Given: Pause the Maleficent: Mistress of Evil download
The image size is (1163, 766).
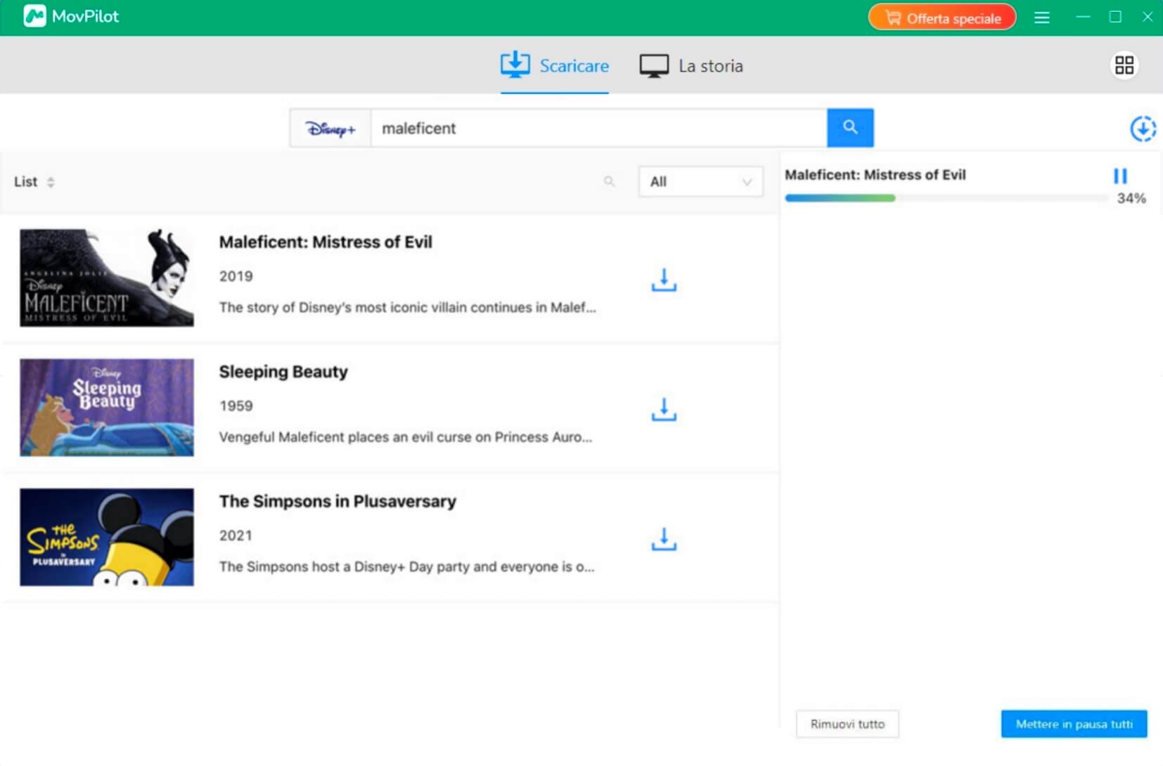Looking at the screenshot, I should (x=1120, y=176).
